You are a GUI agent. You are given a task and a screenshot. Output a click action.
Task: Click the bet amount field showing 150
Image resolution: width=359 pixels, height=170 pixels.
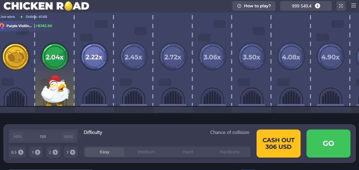tap(43, 136)
